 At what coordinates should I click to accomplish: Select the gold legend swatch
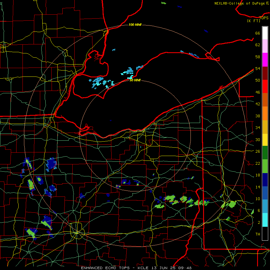click(265, 127)
